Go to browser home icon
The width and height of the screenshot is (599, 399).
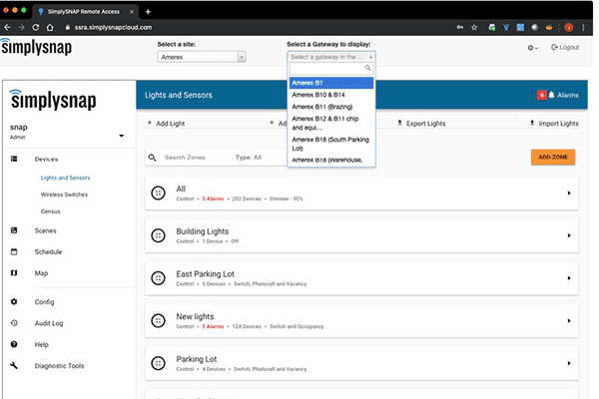[50, 28]
